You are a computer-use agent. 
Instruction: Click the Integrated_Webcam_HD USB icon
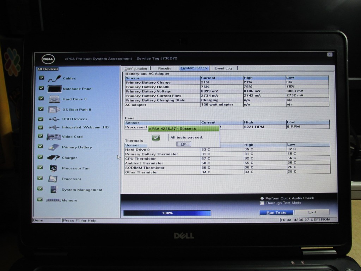[x=54, y=127]
